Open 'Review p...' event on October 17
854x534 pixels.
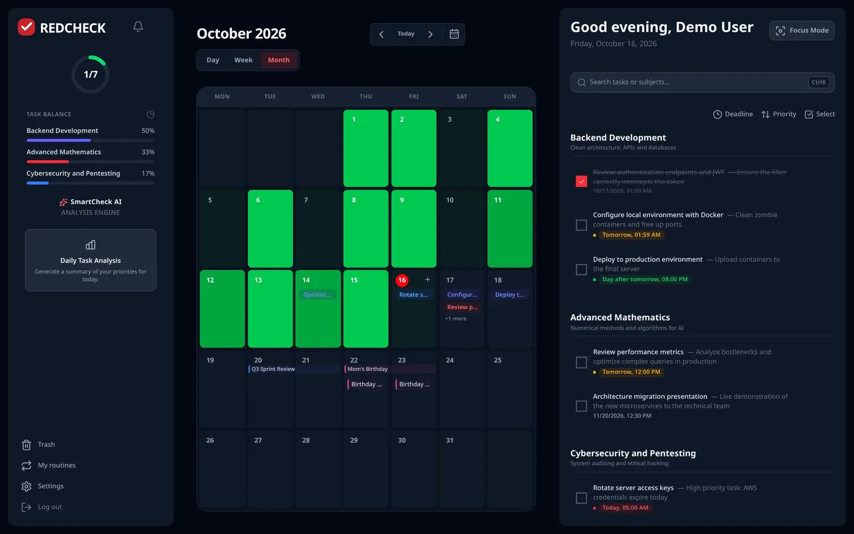pyautogui.click(x=462, y=307)
